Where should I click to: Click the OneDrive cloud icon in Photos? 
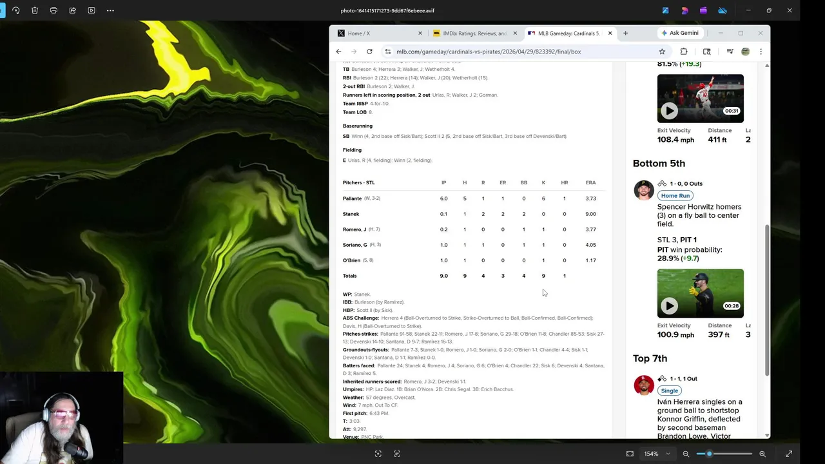(x=723, y=10)
